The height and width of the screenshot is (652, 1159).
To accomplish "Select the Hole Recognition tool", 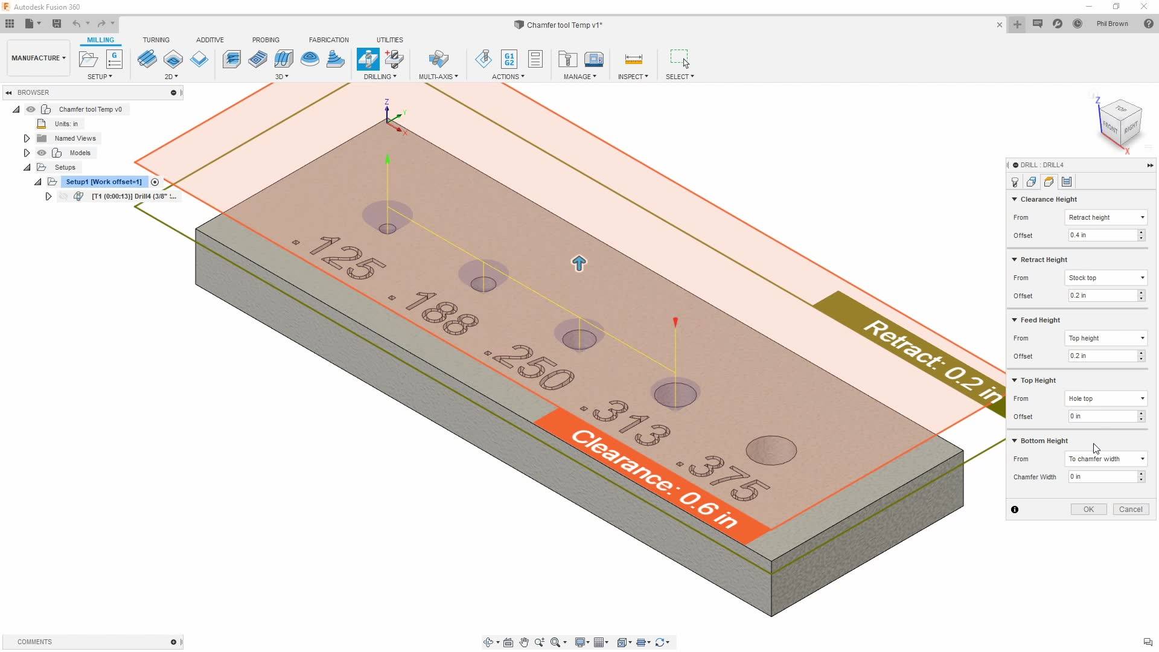I will pyautogui.click(x=394, y=59).
